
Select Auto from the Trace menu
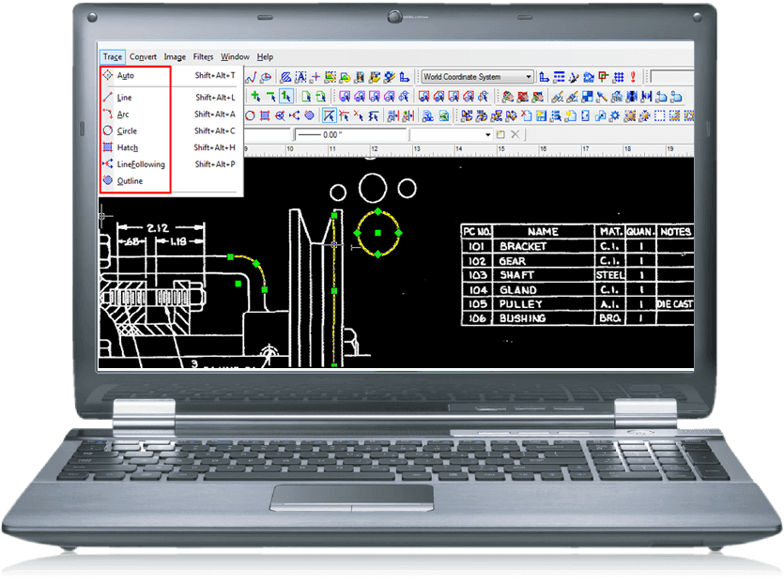126,75
